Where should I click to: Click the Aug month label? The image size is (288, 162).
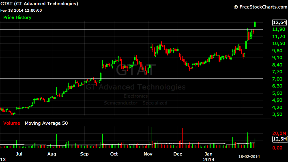52,154
